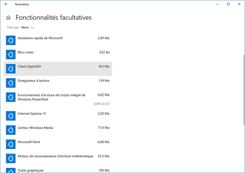245x173 pixels.
Task: Click the Microsoft Paint size 6,68 Mo
Action: (x=104, y=142)
